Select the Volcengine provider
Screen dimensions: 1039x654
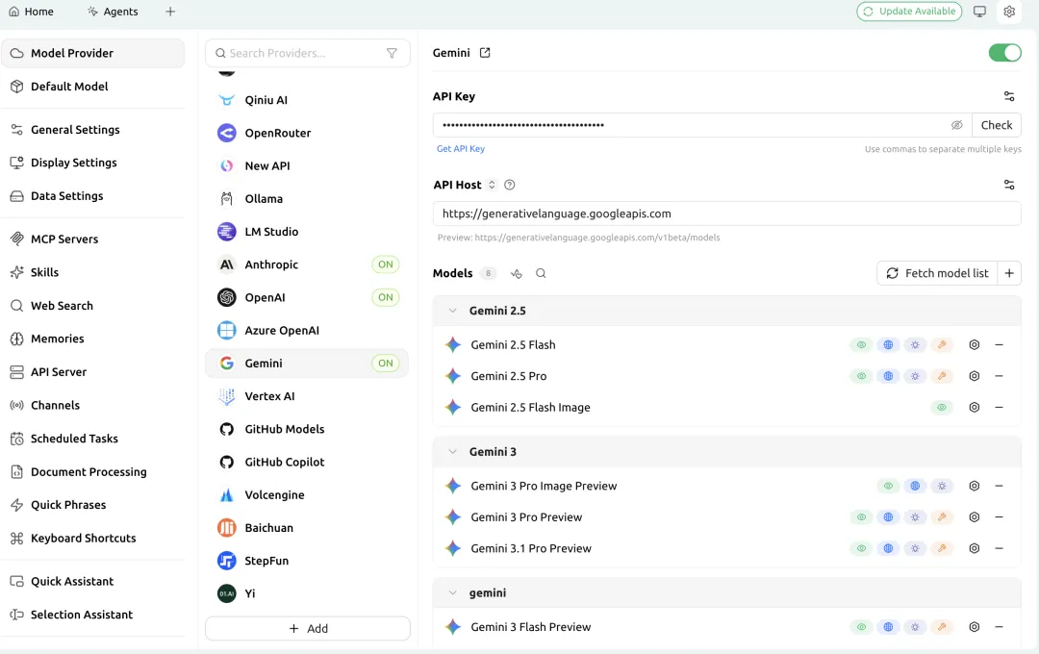click(308, 495)
